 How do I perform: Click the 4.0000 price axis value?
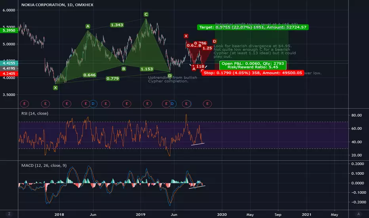[x=9, y=78]
